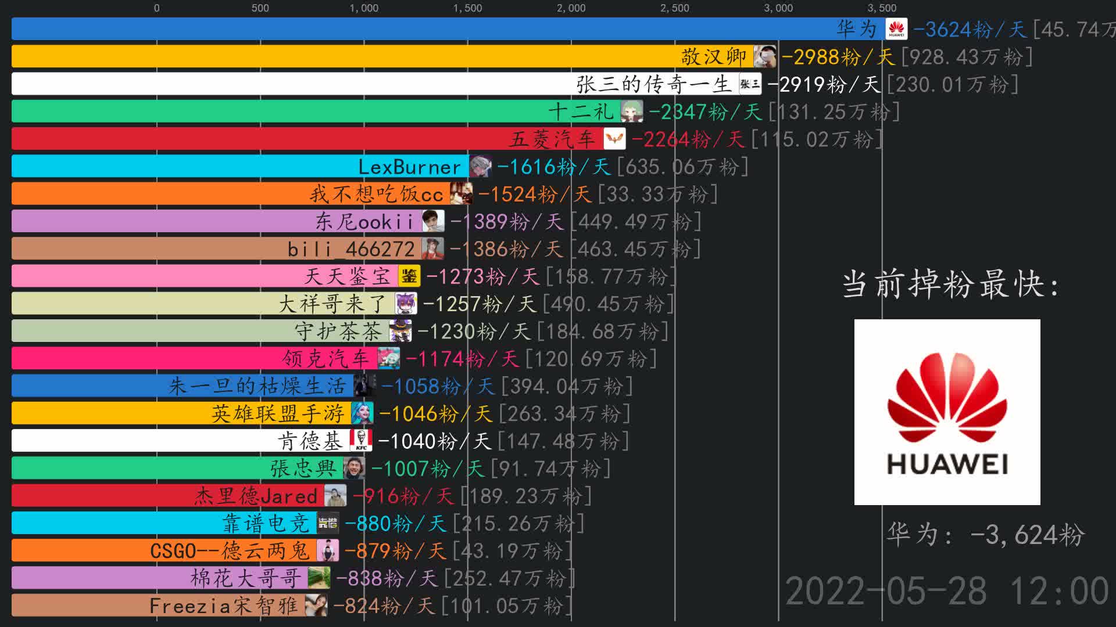
Task: Click the 1,500 axis tick label
Action: tap(467, 8)
